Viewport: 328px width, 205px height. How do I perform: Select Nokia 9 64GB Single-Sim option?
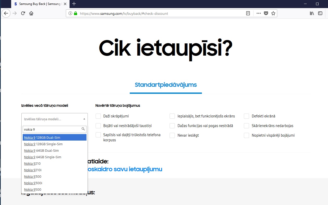pyautogui.click(x=54, y=157)
